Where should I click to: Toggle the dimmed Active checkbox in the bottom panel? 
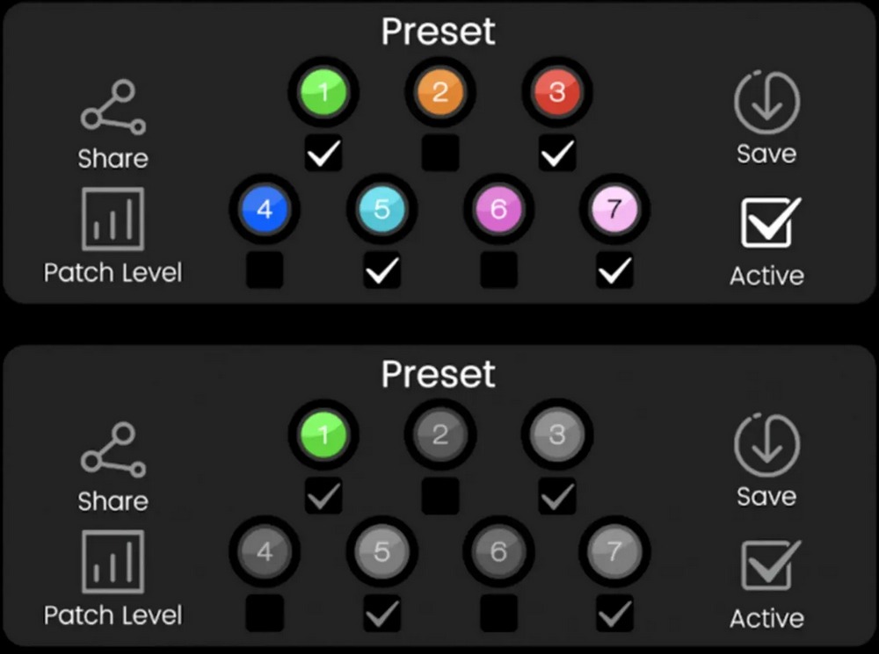[771, 564]
